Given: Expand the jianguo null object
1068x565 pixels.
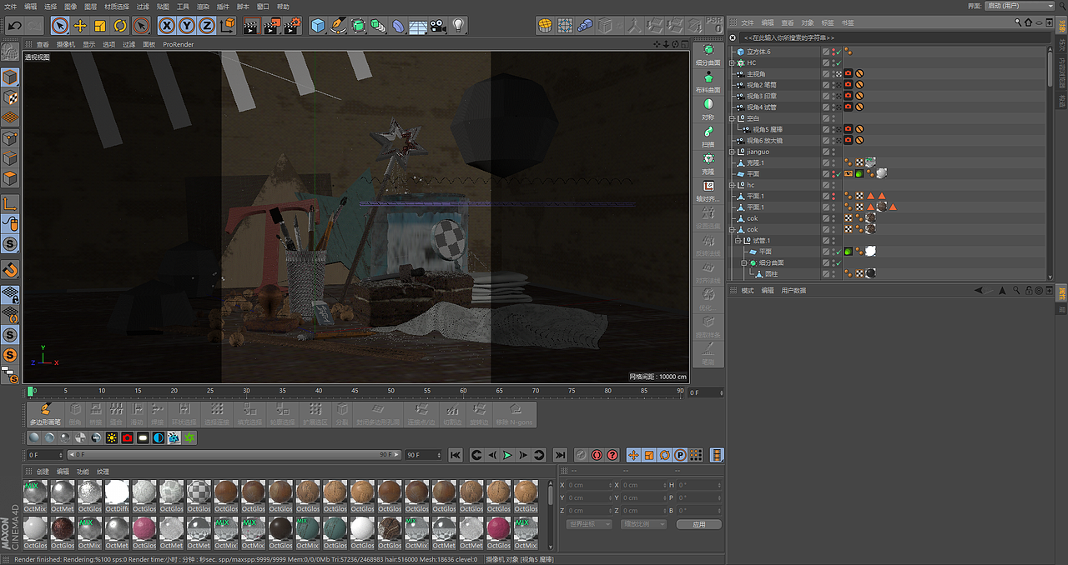Looking at the screenshot, I should point(732,152).
